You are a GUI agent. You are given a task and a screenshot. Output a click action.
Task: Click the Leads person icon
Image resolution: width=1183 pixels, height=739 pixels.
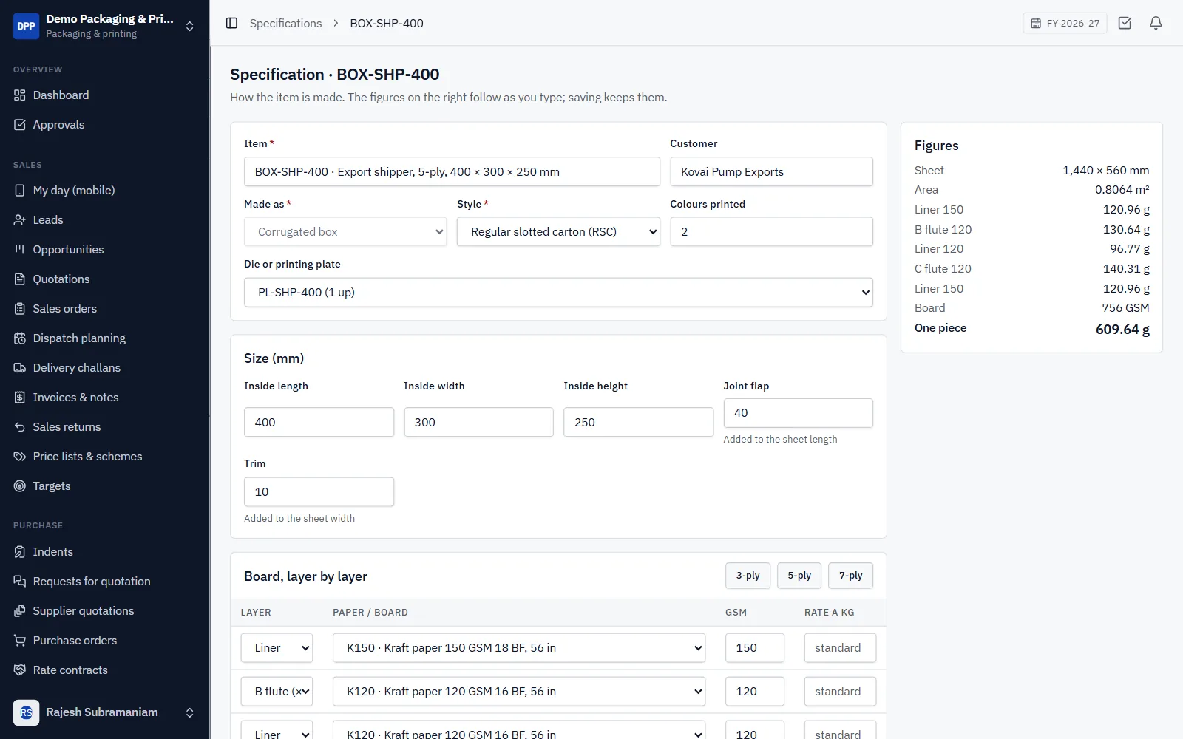coord(20,220)
